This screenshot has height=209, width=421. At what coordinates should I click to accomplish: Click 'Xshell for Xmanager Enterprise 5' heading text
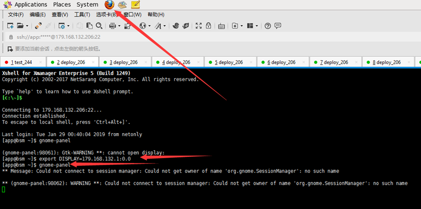tap(66, 73)
